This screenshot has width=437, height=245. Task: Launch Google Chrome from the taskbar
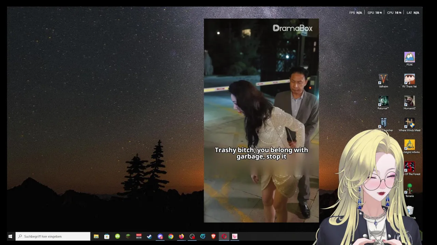click(x=171, y=236)
